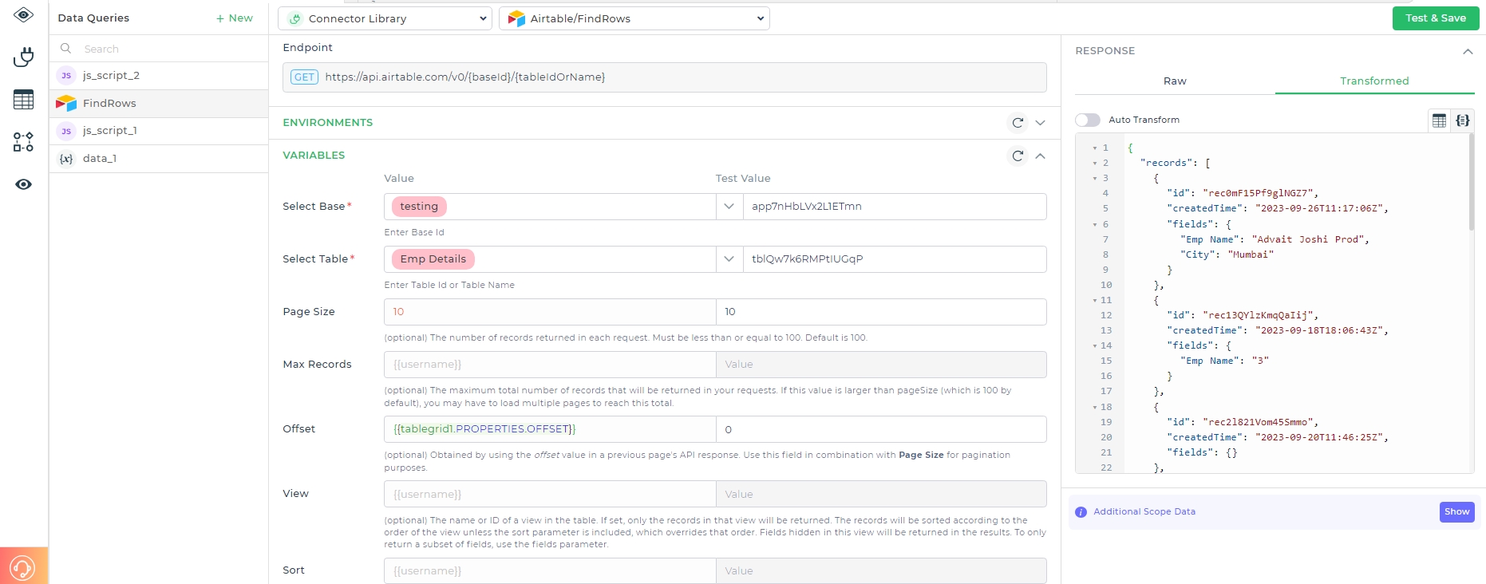Click the Airtable icon beside FindRows query

click(x=66, y=103)
